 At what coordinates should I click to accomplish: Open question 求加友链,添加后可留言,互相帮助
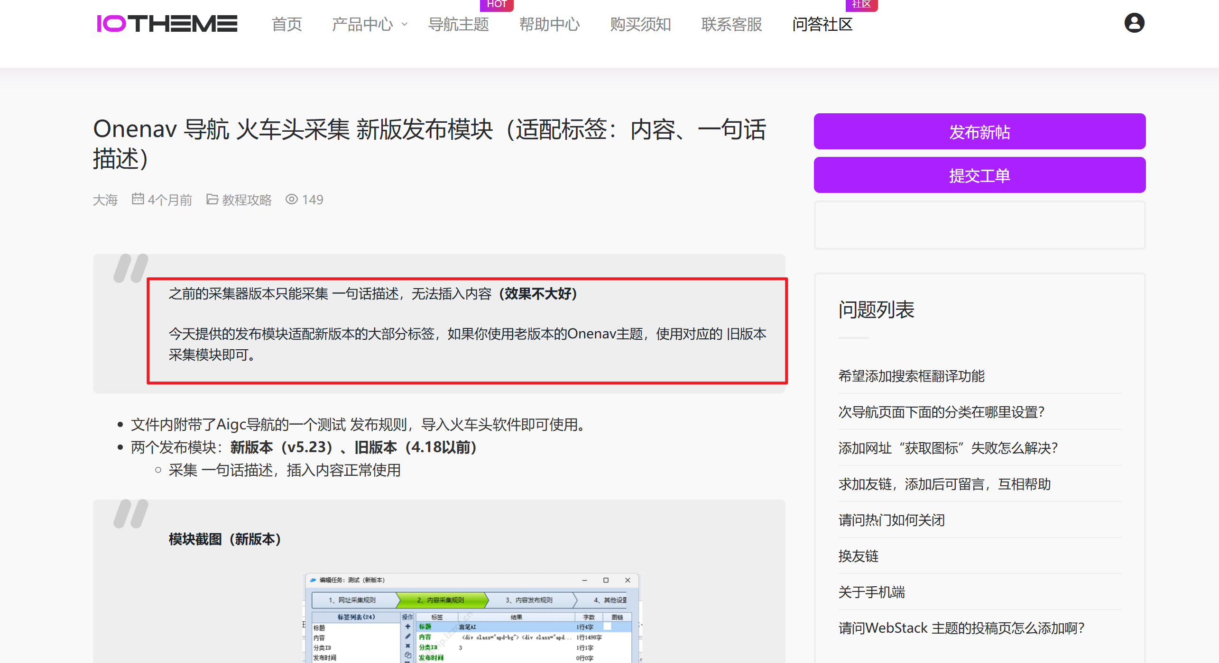click(944, 484)
